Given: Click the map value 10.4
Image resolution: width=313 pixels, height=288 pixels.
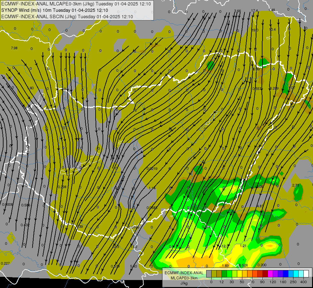Looking at the screenshot, I should pos(272,29).
